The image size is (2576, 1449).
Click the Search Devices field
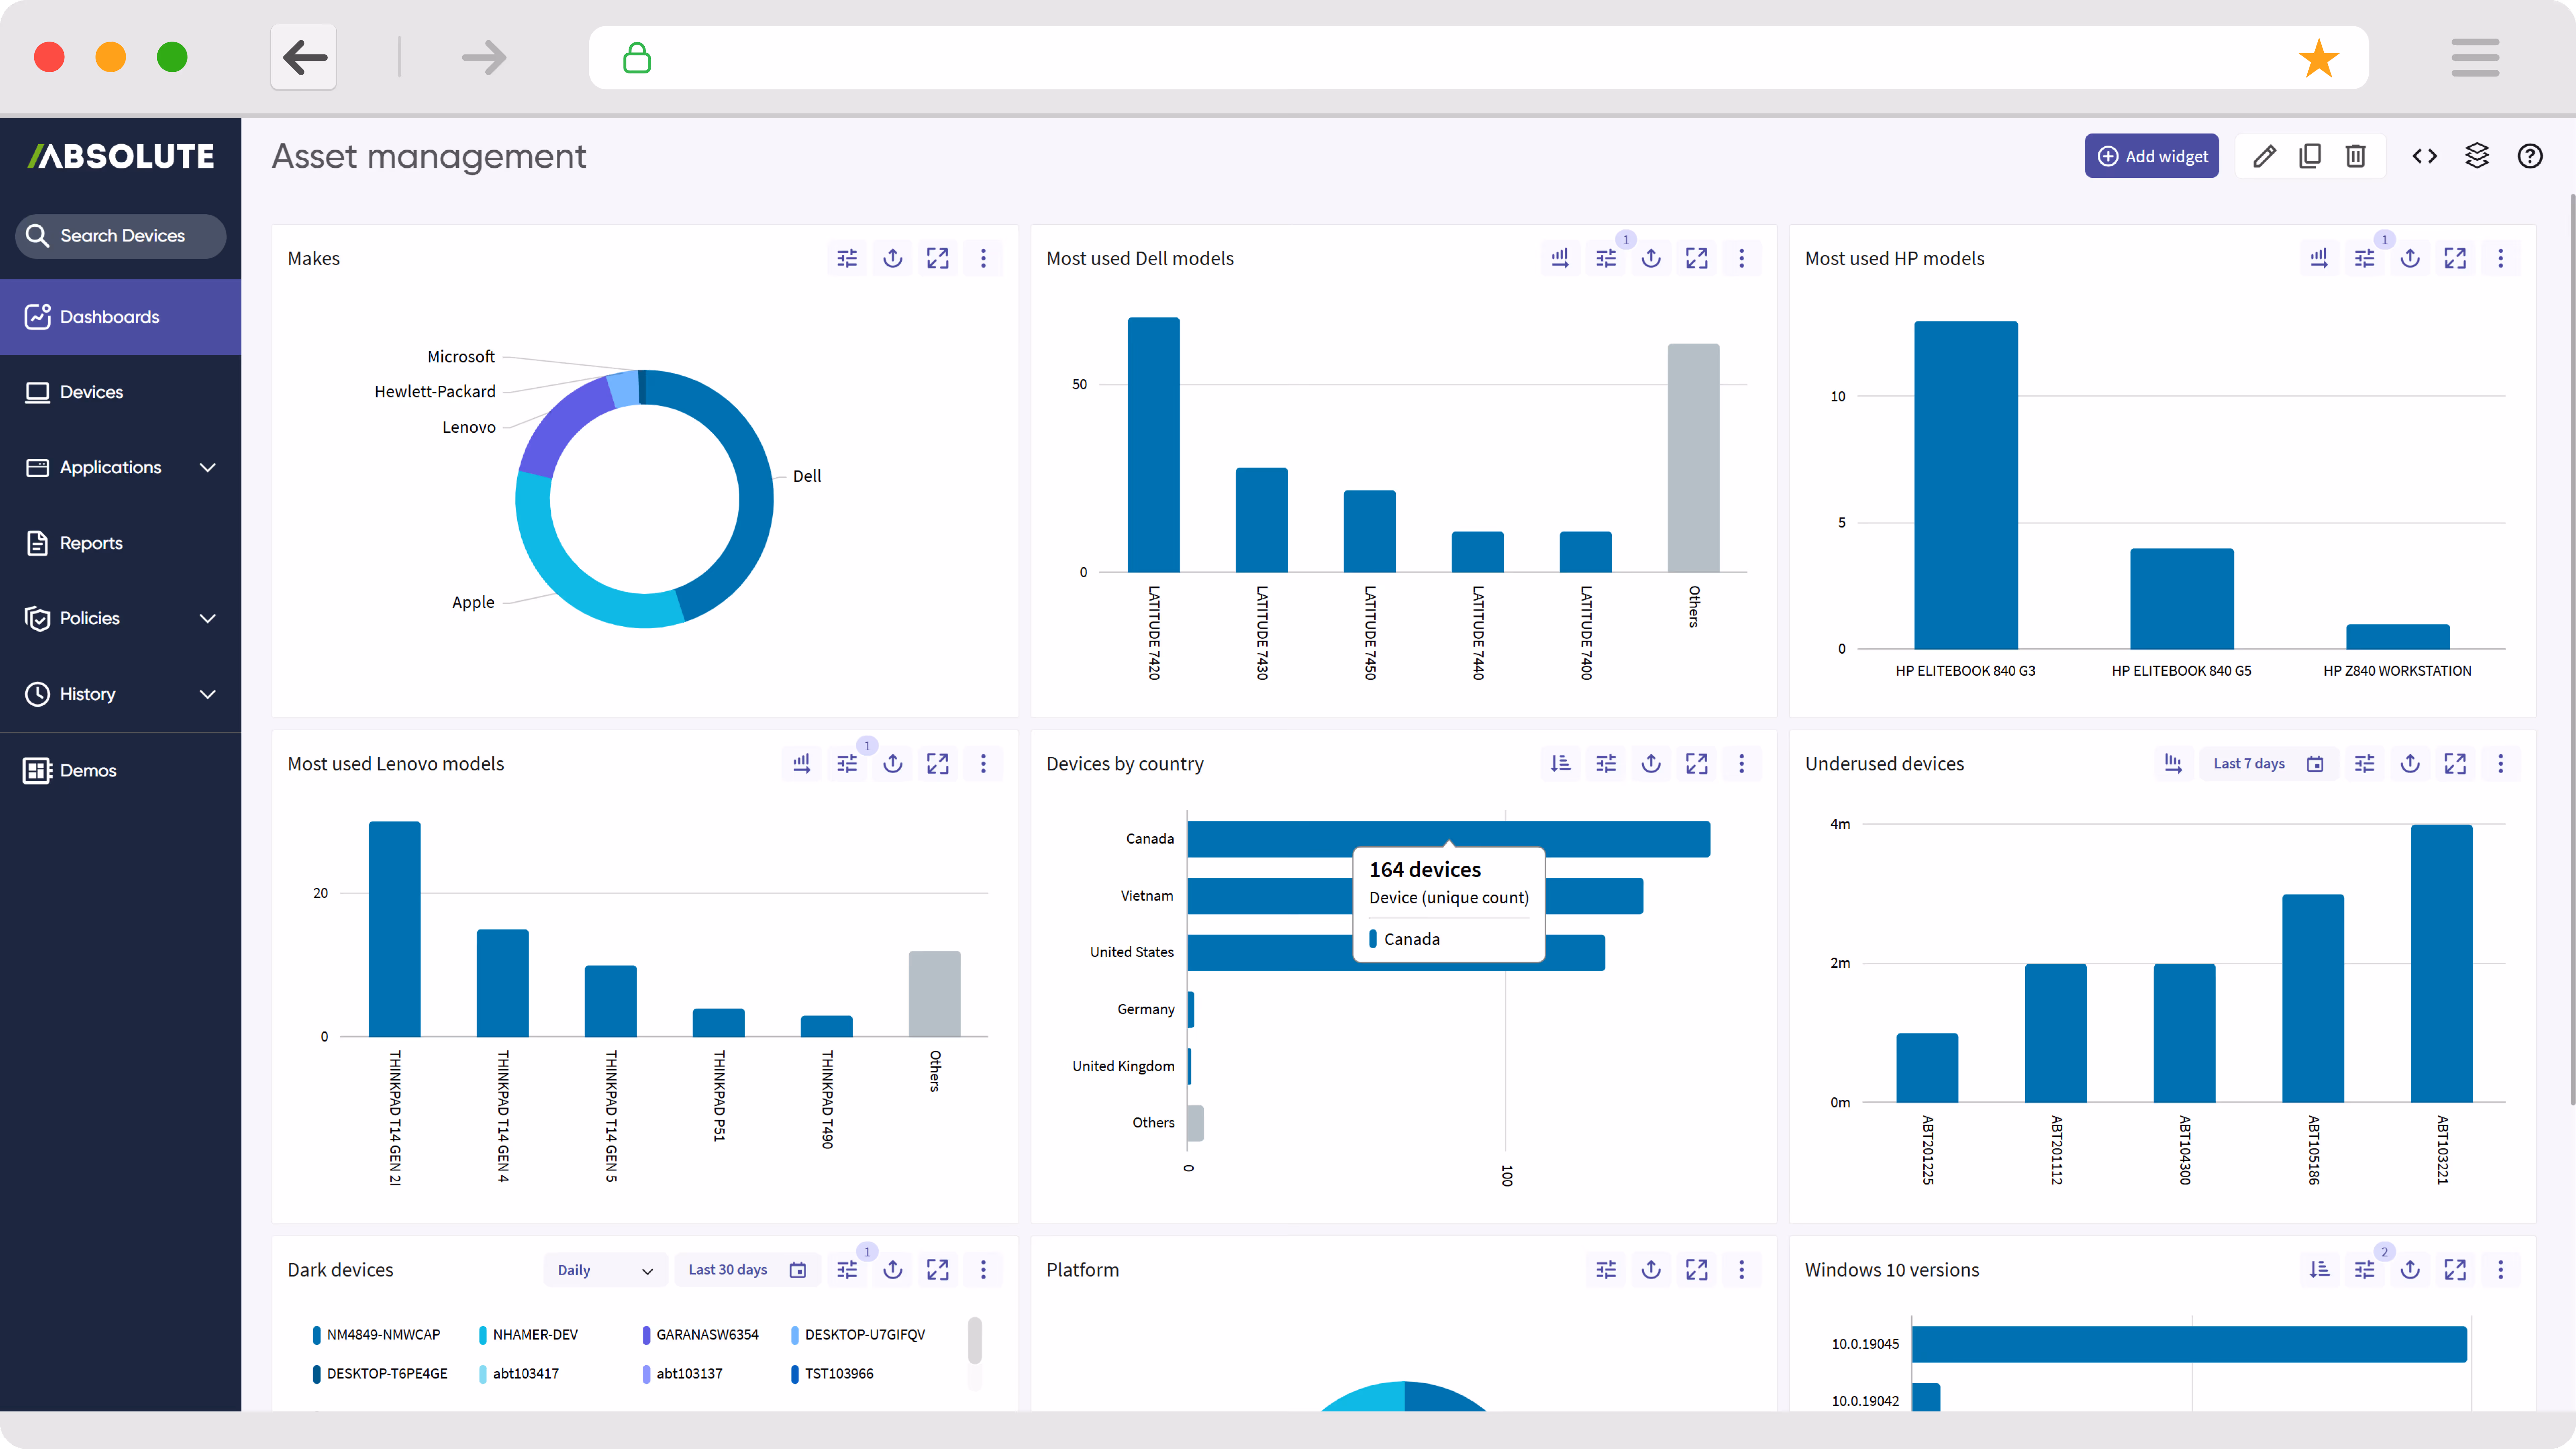[x=121, y=236]
